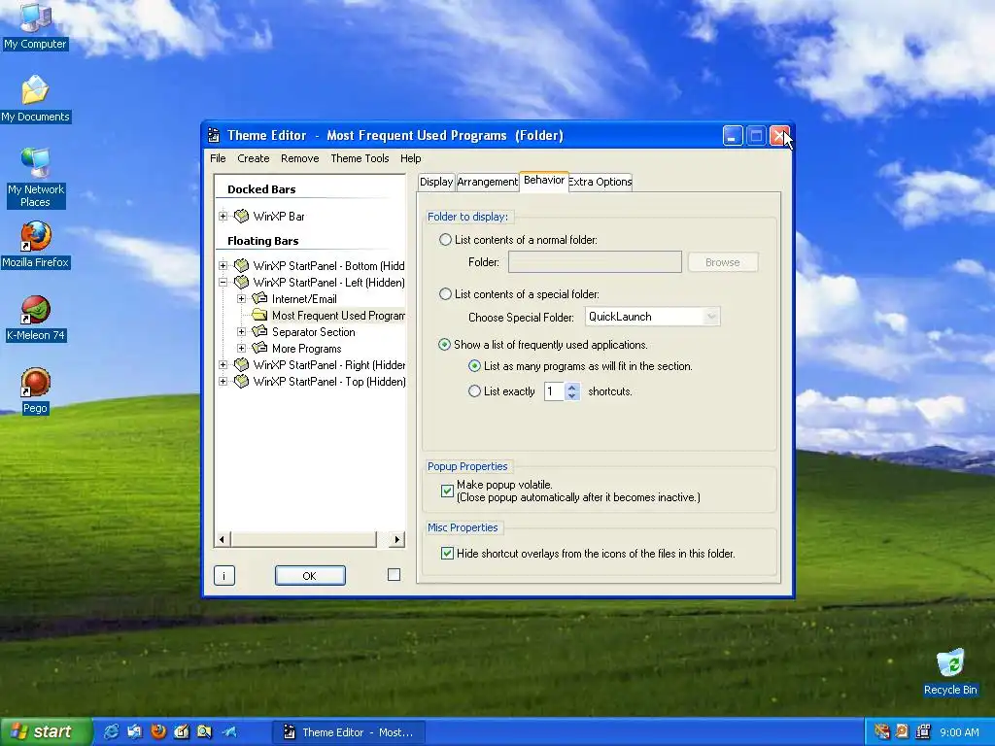The image size is (995, 746).
Task: Click tree scrollbar left arrow
Action: (x=223, y=539)
